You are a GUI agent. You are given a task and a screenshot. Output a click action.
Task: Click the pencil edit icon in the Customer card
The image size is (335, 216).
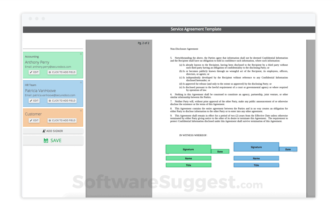(x=31, y=120)
